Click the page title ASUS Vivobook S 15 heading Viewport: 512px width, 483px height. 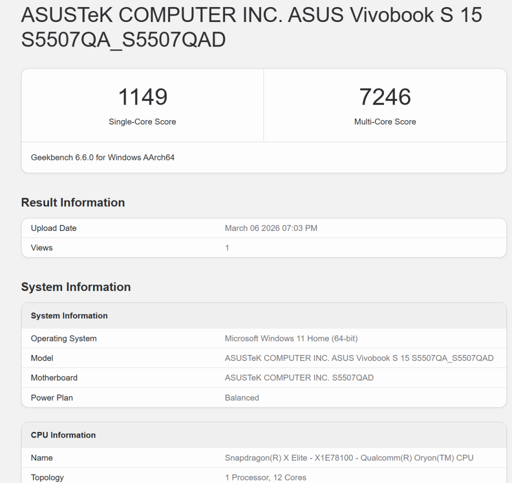click(251, 27)
